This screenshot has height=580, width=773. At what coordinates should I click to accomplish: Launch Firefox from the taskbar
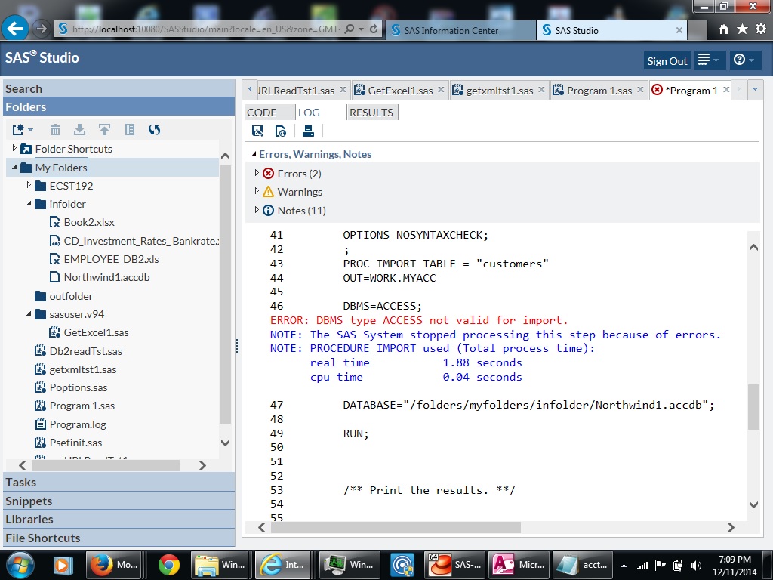click(115, 565)
